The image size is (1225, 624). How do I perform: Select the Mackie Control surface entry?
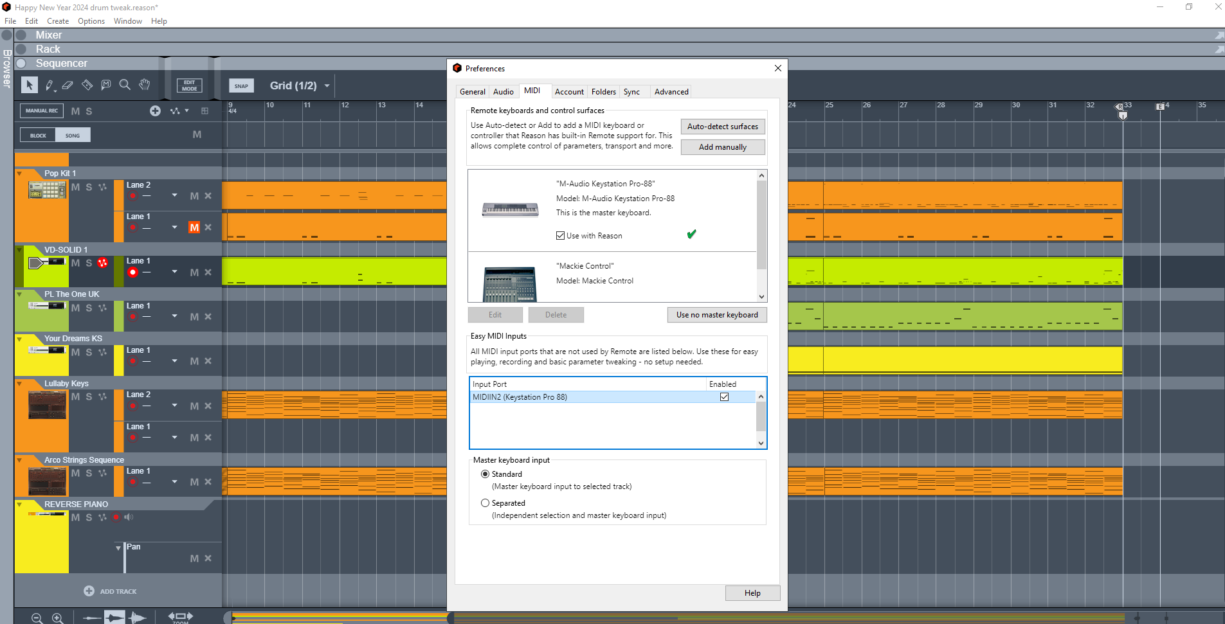pyautogui.click(x=612, y=277)
